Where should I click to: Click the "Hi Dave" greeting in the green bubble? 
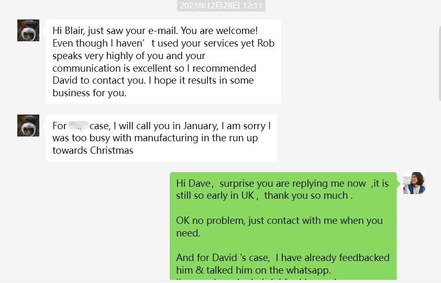tap(193, 183)
